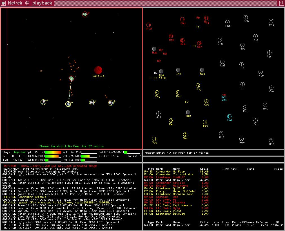The width and height of the screenshot is (285, 231).
Task: Target the starbase ship labeled 3
Action: [x=72, y=78]
